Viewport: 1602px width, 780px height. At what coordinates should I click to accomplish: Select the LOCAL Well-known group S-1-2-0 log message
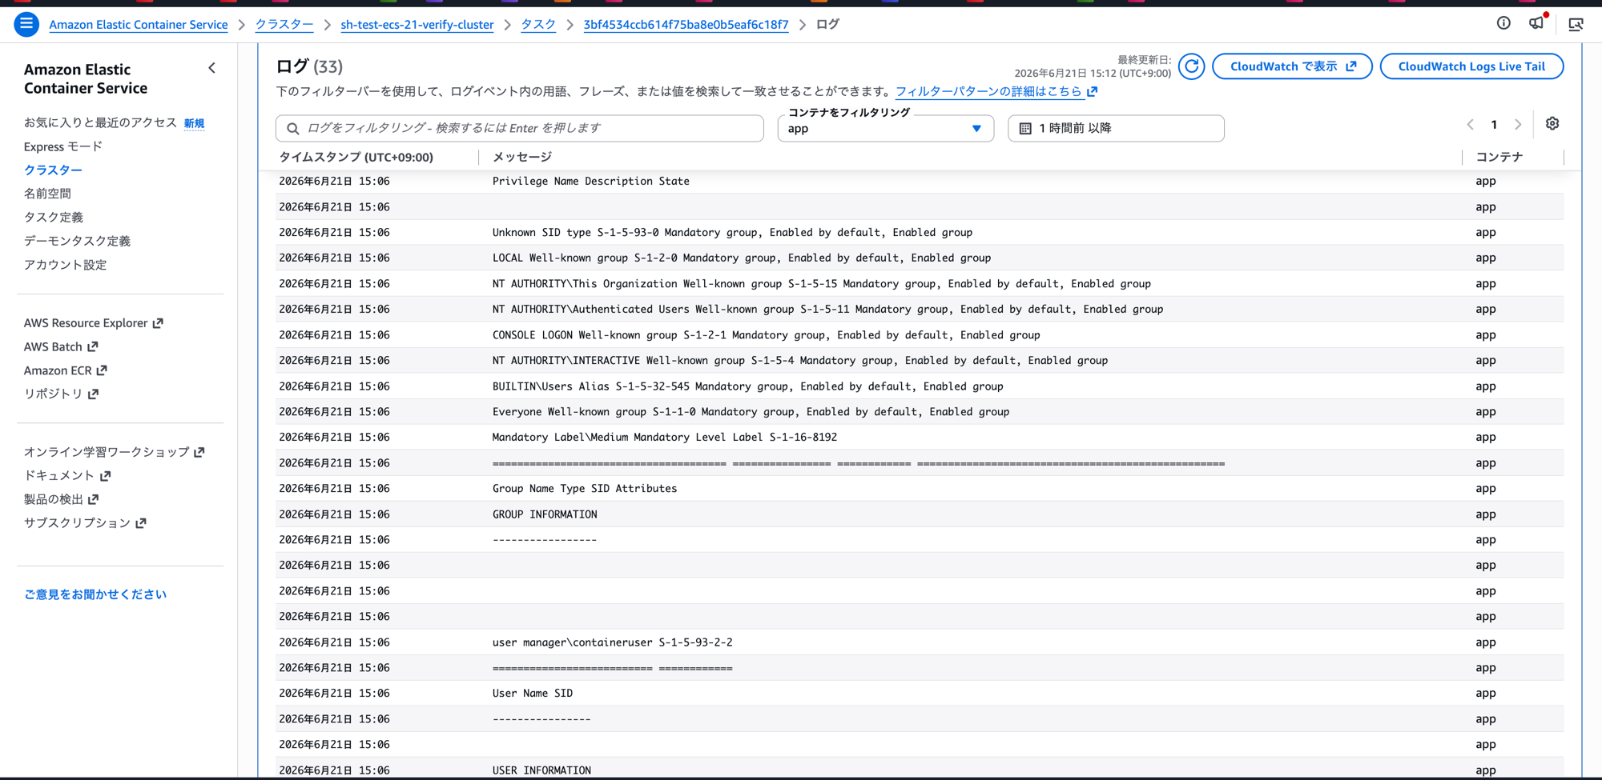[x=742, y=258]
